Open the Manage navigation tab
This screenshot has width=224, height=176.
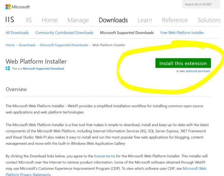pos(78,20)
